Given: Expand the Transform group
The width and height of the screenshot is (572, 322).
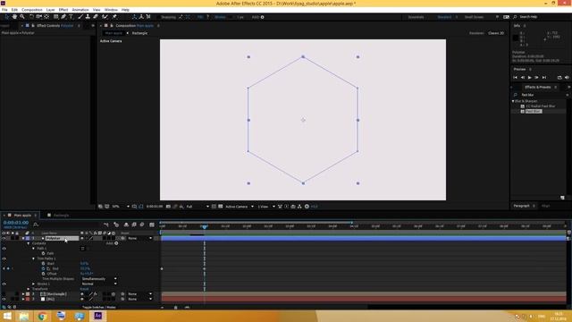Looking at the screenshot, I should 29,289.
